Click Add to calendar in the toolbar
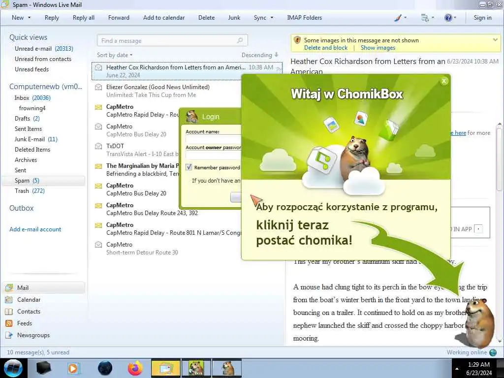The width and height of the screenshot is (504, 378). 164,18
